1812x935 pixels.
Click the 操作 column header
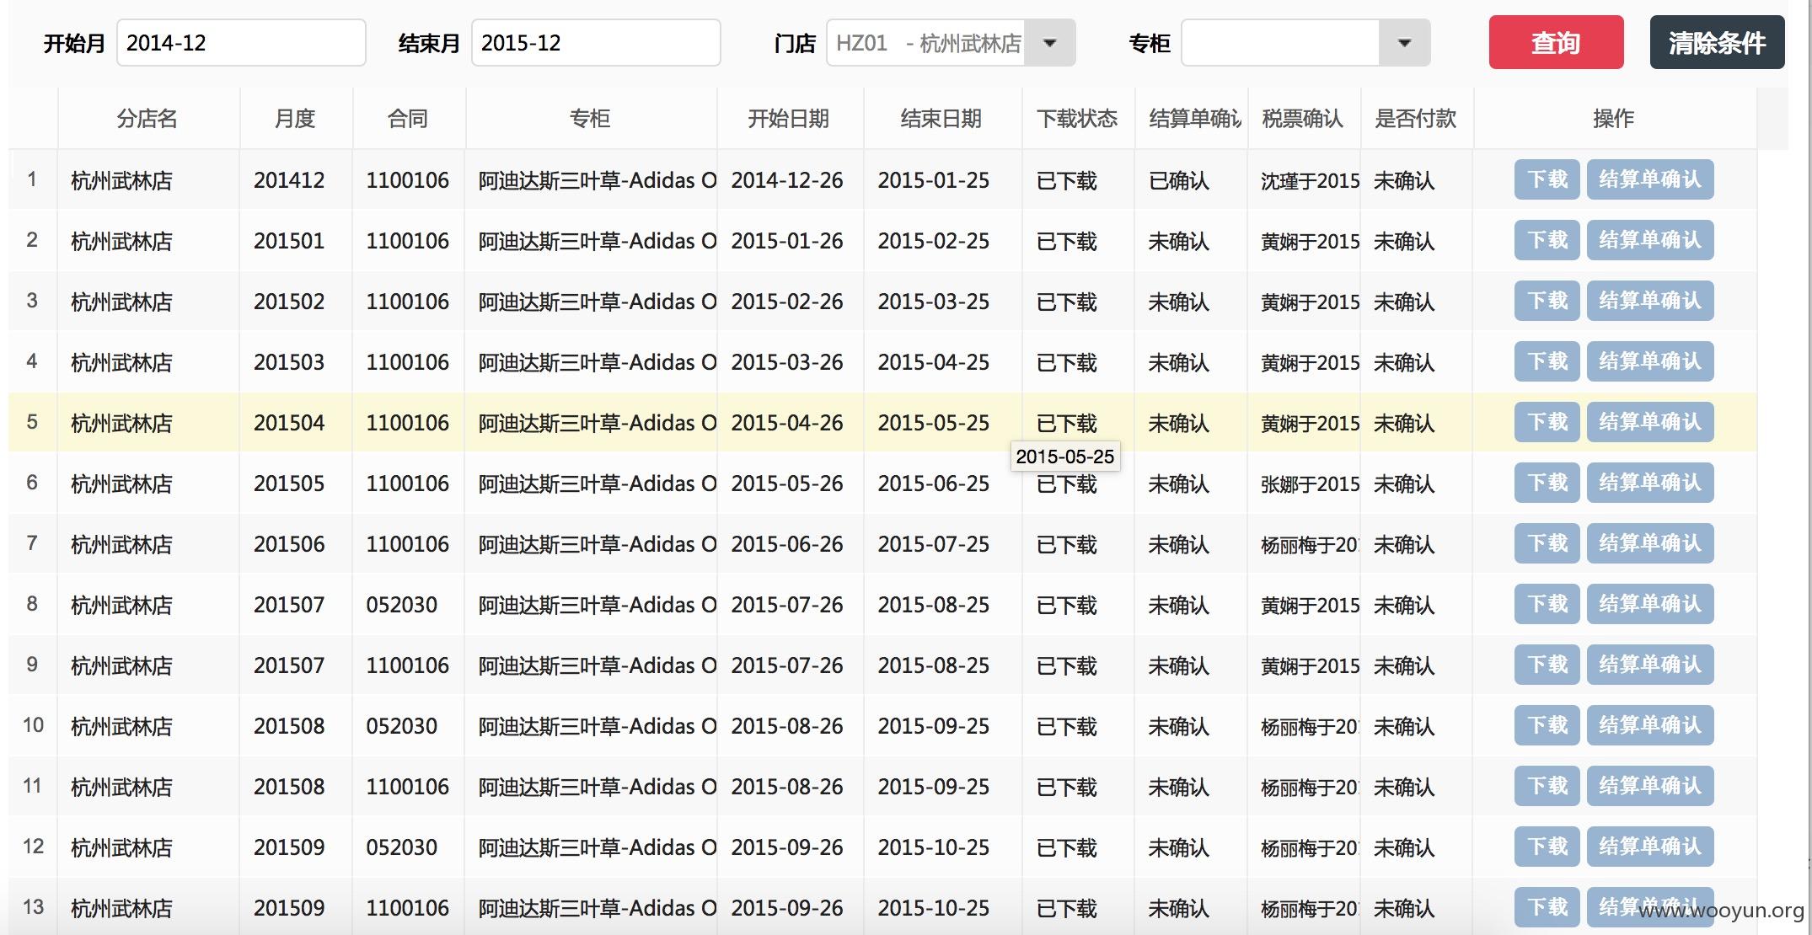point(1615,119)
